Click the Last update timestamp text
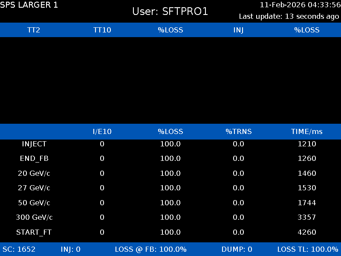The width and height of the screenshot is (341, 256). (x=289, y=17)
